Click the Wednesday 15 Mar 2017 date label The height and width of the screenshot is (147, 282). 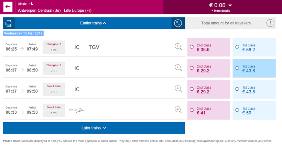click(x=23, y=33)
